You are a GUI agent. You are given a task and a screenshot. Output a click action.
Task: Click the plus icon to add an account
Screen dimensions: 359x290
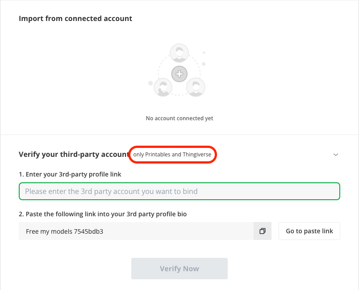click(x=179, y=74)
